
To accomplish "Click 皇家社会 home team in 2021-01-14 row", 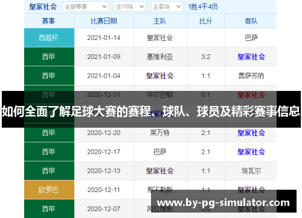I will click(x=160, y=37).
